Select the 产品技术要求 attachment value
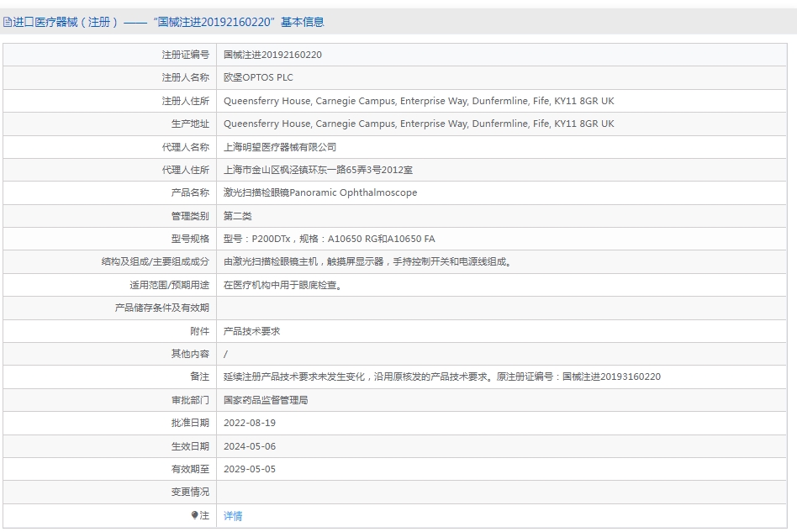The image size is (797, 532). [x=251, y=331]
